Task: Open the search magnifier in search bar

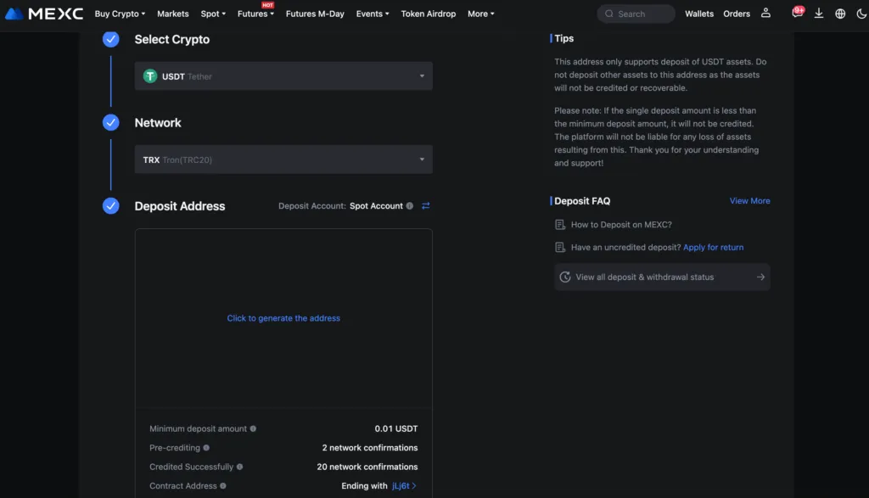Action: [608, 14]
